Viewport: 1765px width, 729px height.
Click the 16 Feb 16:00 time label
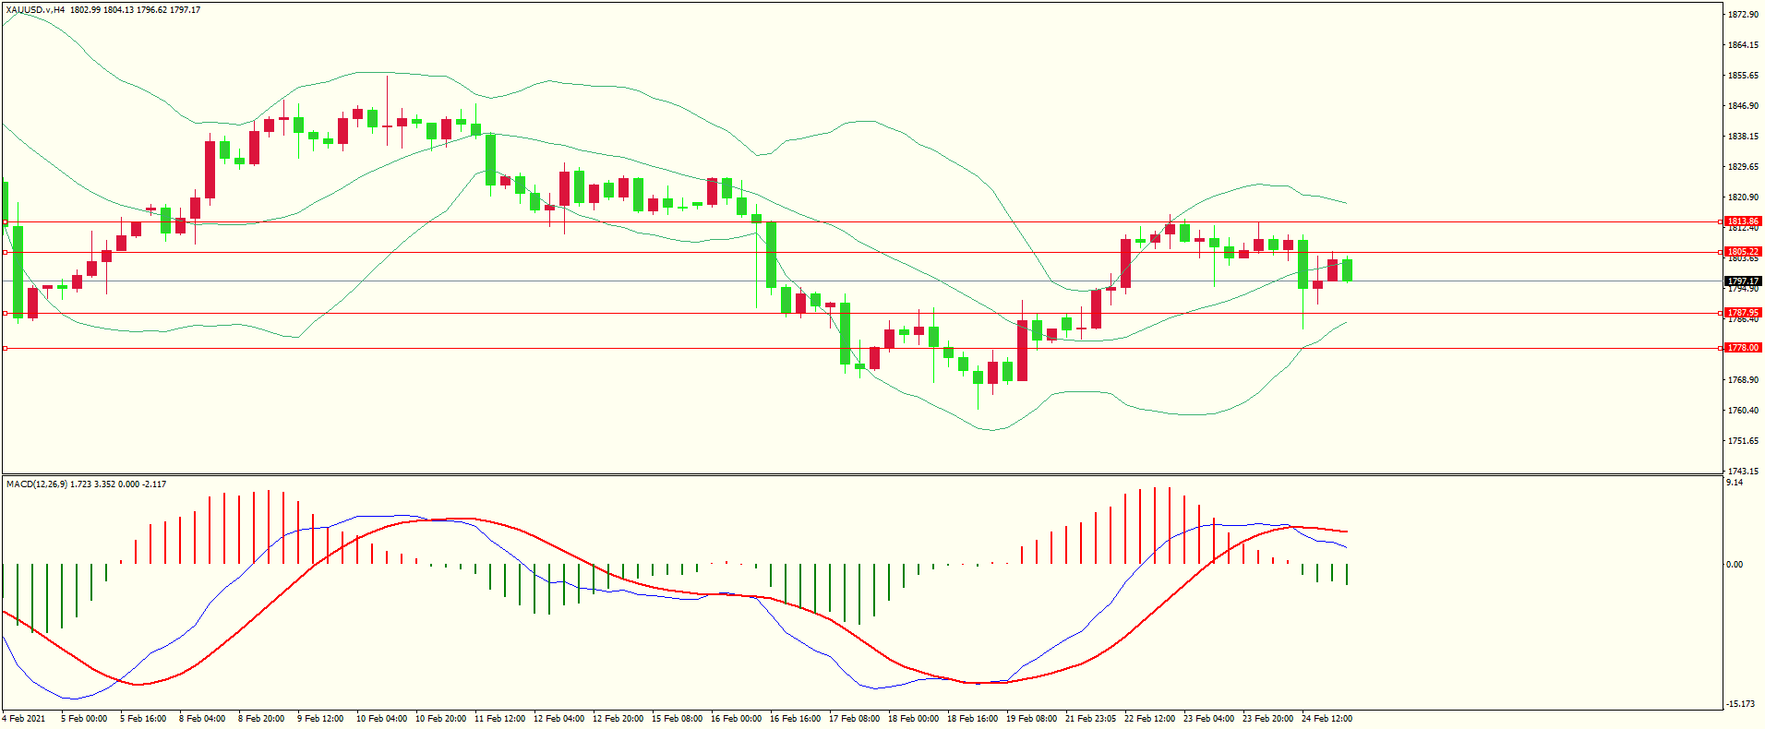coord(795,719)
